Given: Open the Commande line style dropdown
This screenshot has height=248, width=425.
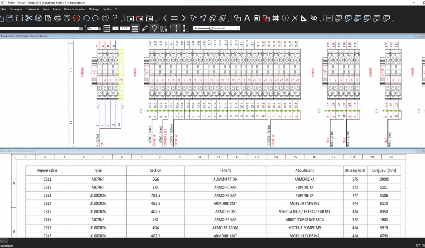Looking at the screenshot, I should (x=238, y=28).
